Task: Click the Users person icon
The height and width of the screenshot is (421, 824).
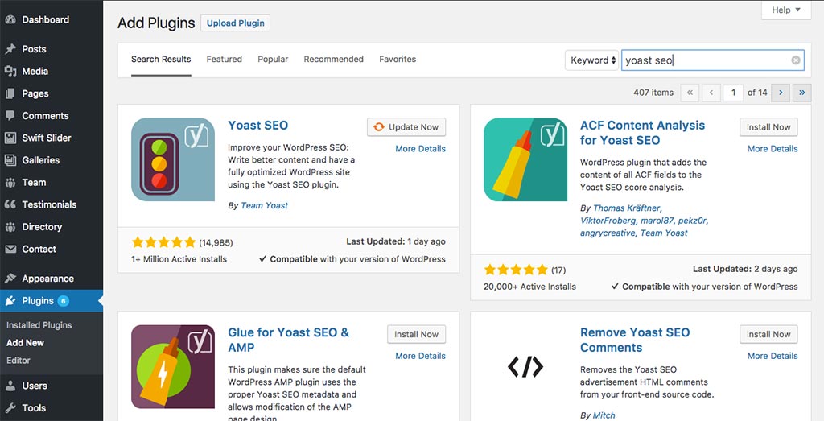Action: tap(10, 386)
